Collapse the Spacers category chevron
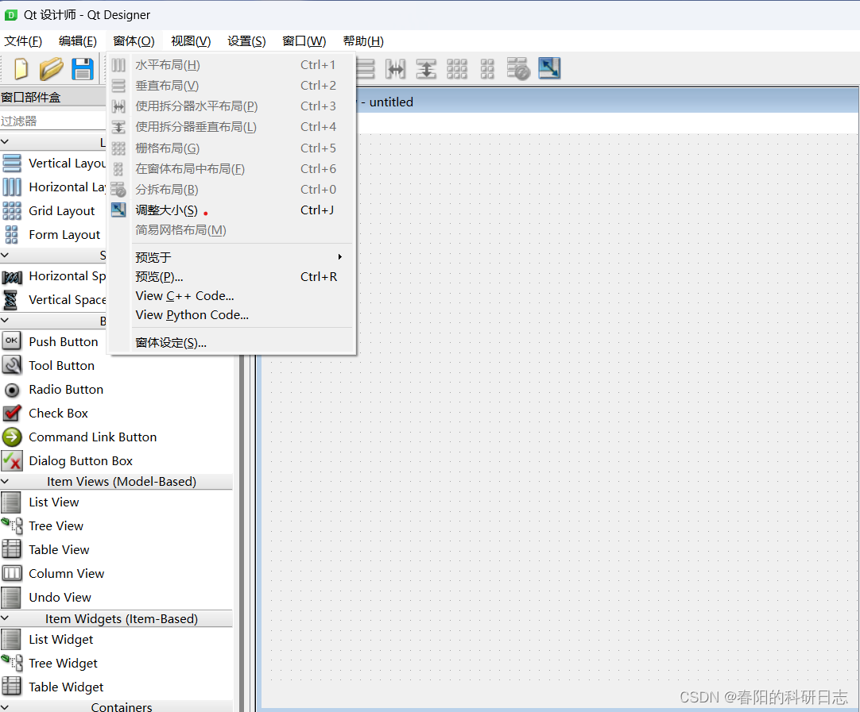Screen dimensions: 860x712 point(5,256)
